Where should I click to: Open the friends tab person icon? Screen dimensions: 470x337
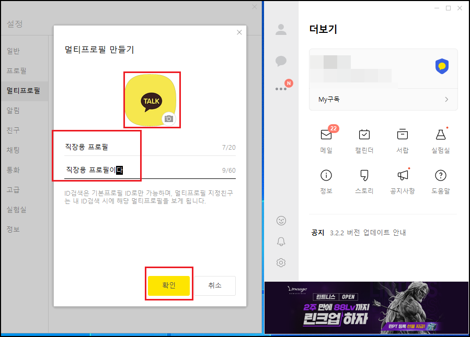(x=281, y=30)
